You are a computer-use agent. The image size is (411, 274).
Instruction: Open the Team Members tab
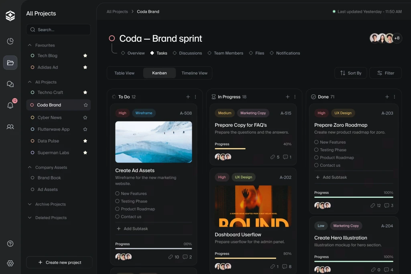coord(226,53)
